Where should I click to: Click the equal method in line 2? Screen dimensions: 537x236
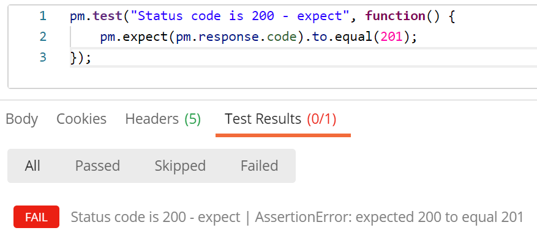point(354,37)
